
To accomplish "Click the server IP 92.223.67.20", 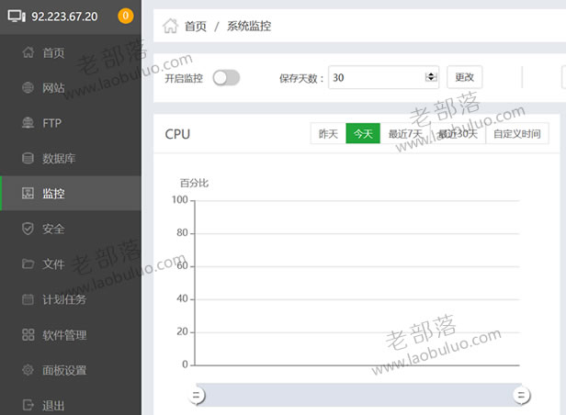I will coord(64,17).
